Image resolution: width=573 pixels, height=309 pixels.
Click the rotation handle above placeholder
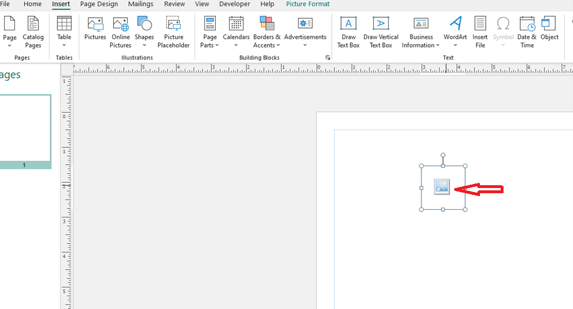pos(443,155)
